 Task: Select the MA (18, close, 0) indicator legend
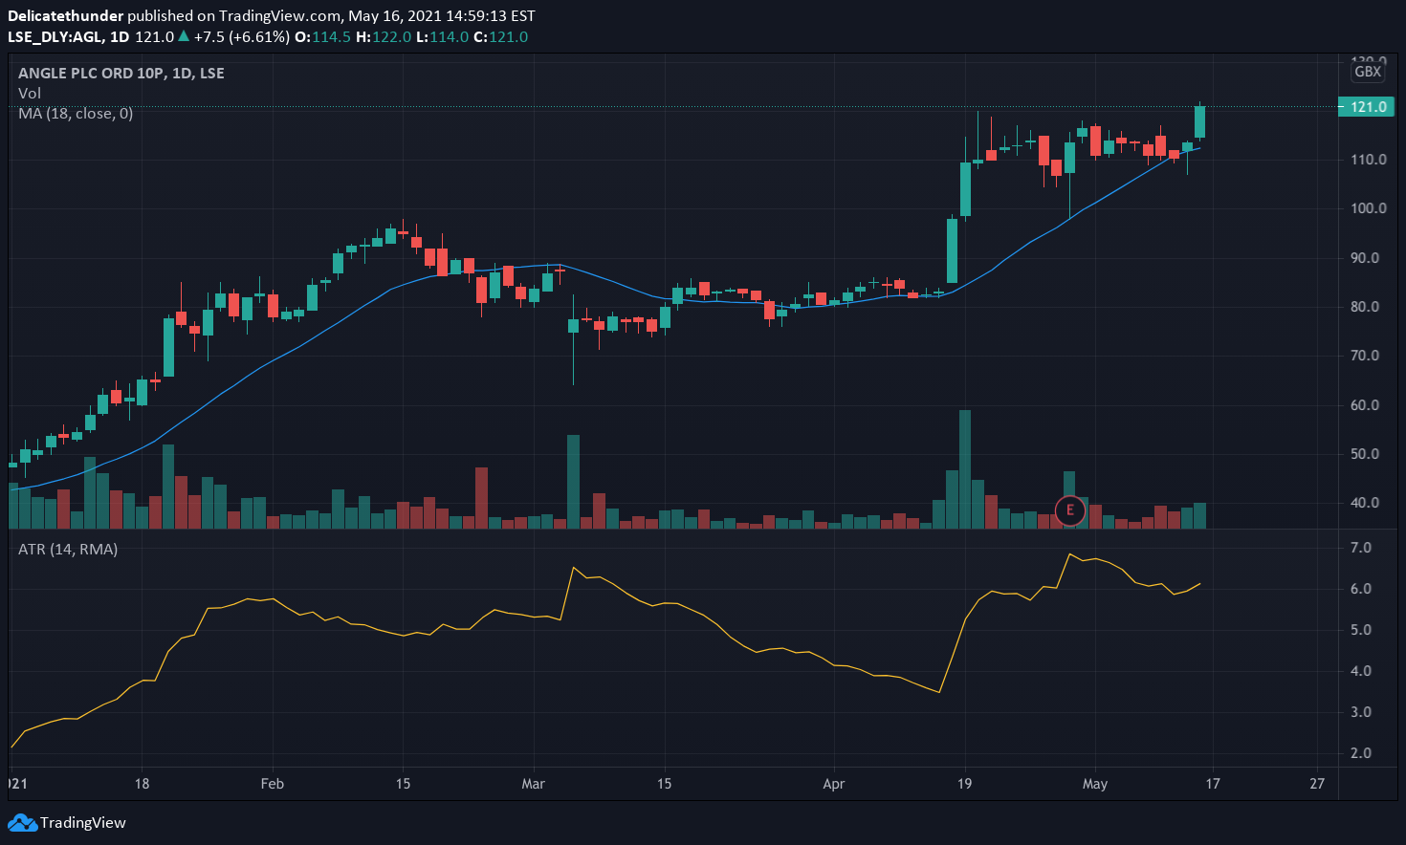[x=76, y=113]
